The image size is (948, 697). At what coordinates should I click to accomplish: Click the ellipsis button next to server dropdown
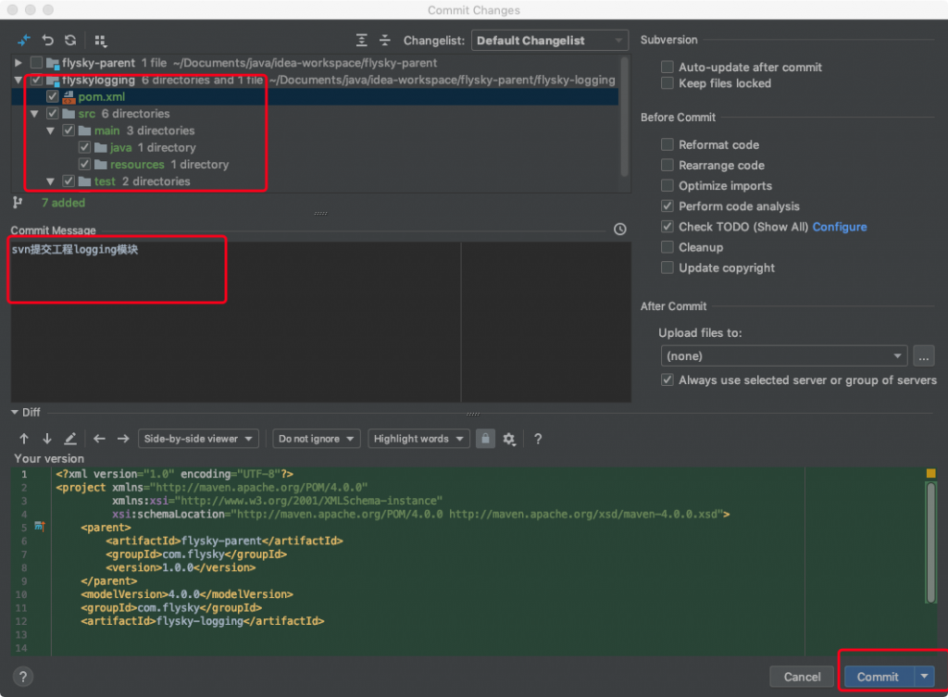click(x=923, y=356)
